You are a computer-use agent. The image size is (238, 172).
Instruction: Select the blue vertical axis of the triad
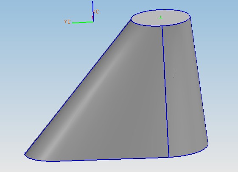93,11
